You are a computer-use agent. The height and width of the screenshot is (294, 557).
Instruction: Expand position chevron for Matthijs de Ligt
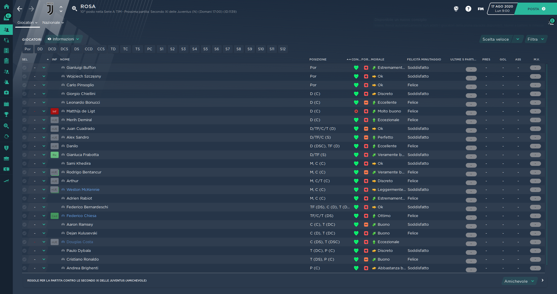coord(44,111)
